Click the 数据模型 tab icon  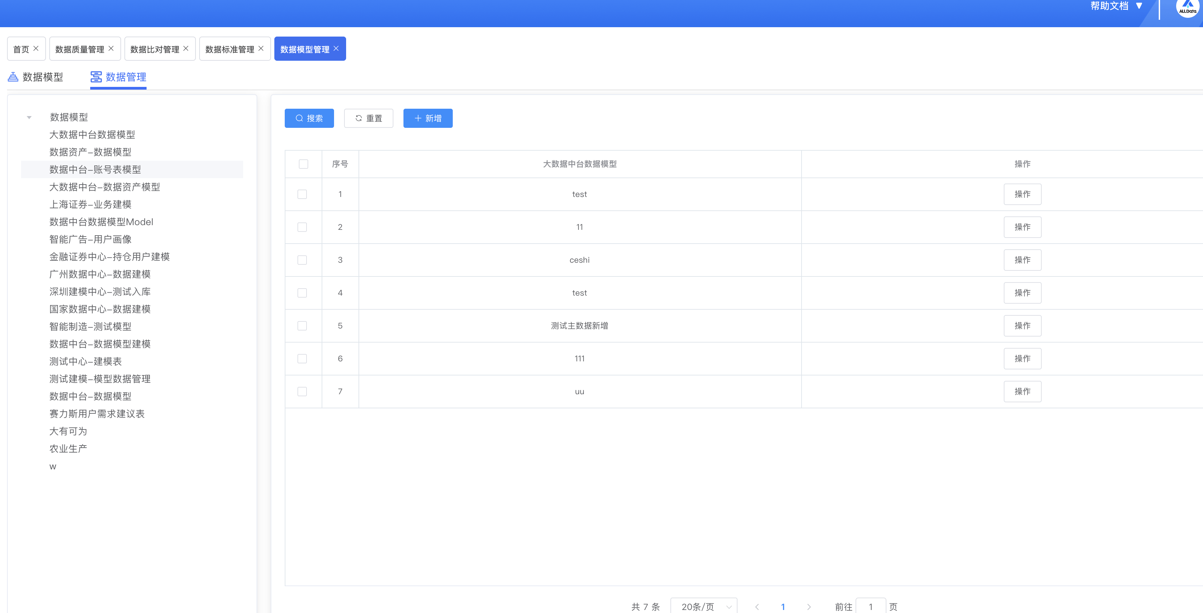[13, 76]
